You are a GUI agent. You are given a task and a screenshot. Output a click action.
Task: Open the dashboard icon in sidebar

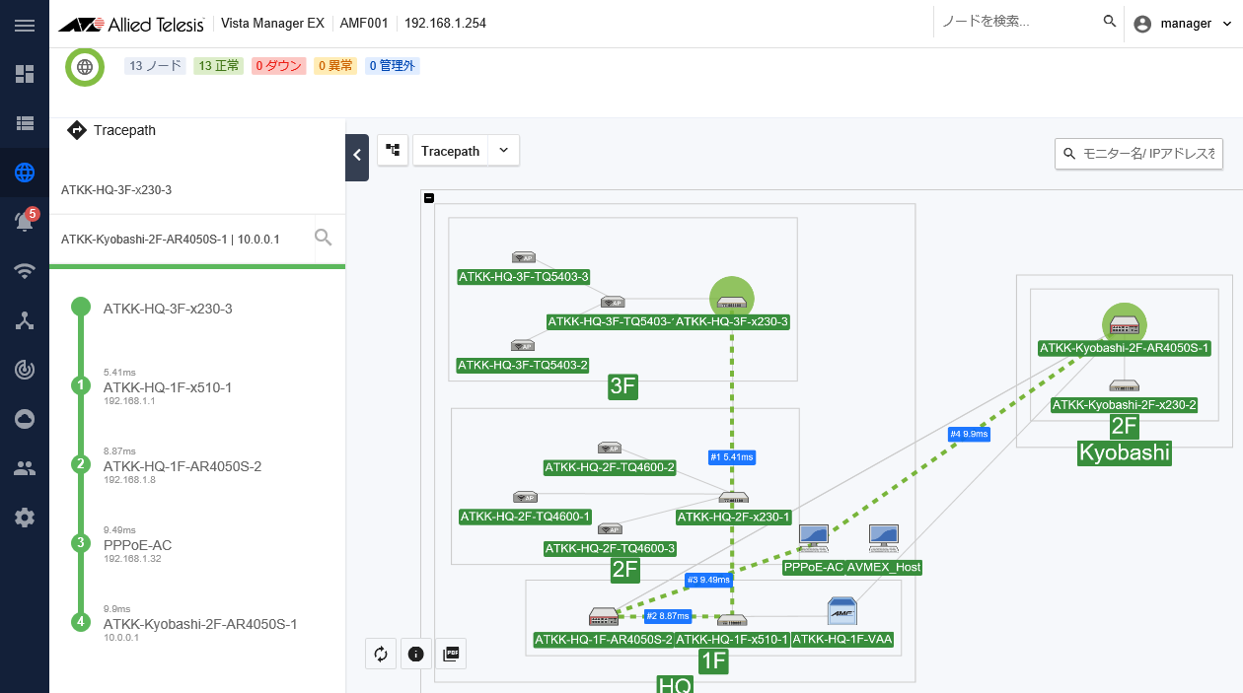(x=25, y=74)
